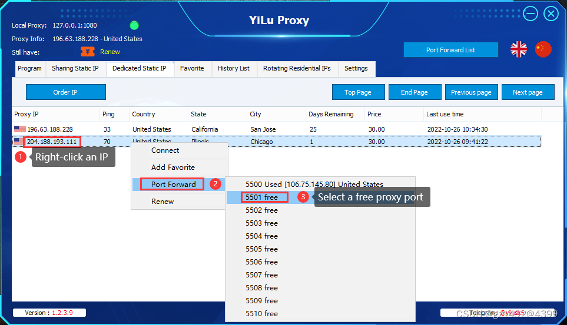567x325 pixels.
Task: Sort by the Ping column header
Action: point(114,114)
